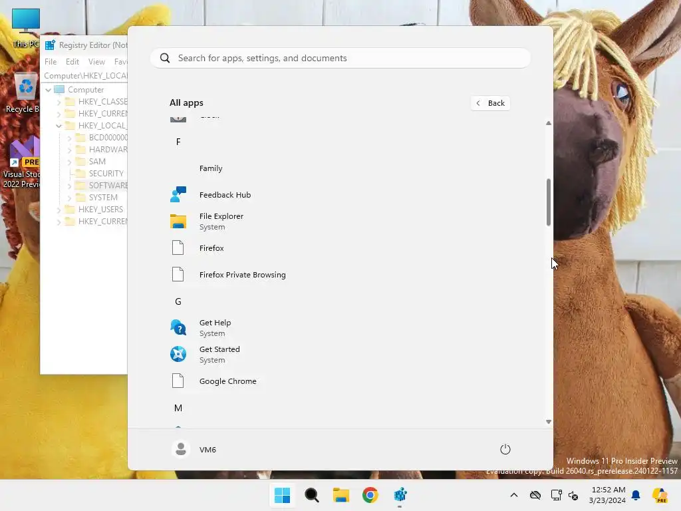Expand the SAM key chevron
Image resolution: width=681 pixels, height=511 pixels.
pos(69,162)
